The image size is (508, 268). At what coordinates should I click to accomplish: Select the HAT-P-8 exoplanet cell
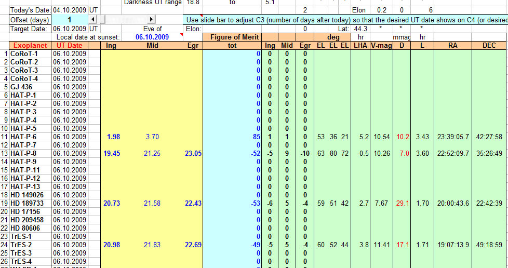coord(30,153)
